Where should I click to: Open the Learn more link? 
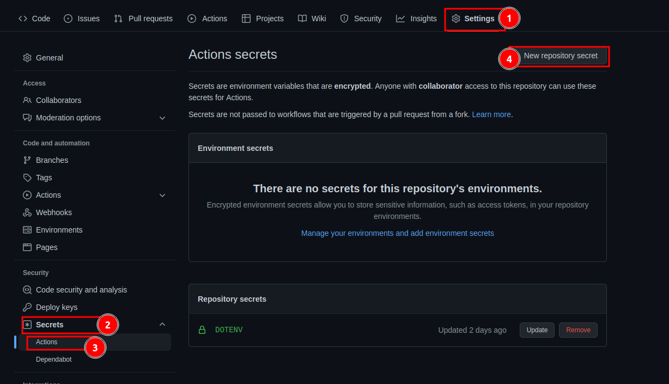click(x=491, y=114)
